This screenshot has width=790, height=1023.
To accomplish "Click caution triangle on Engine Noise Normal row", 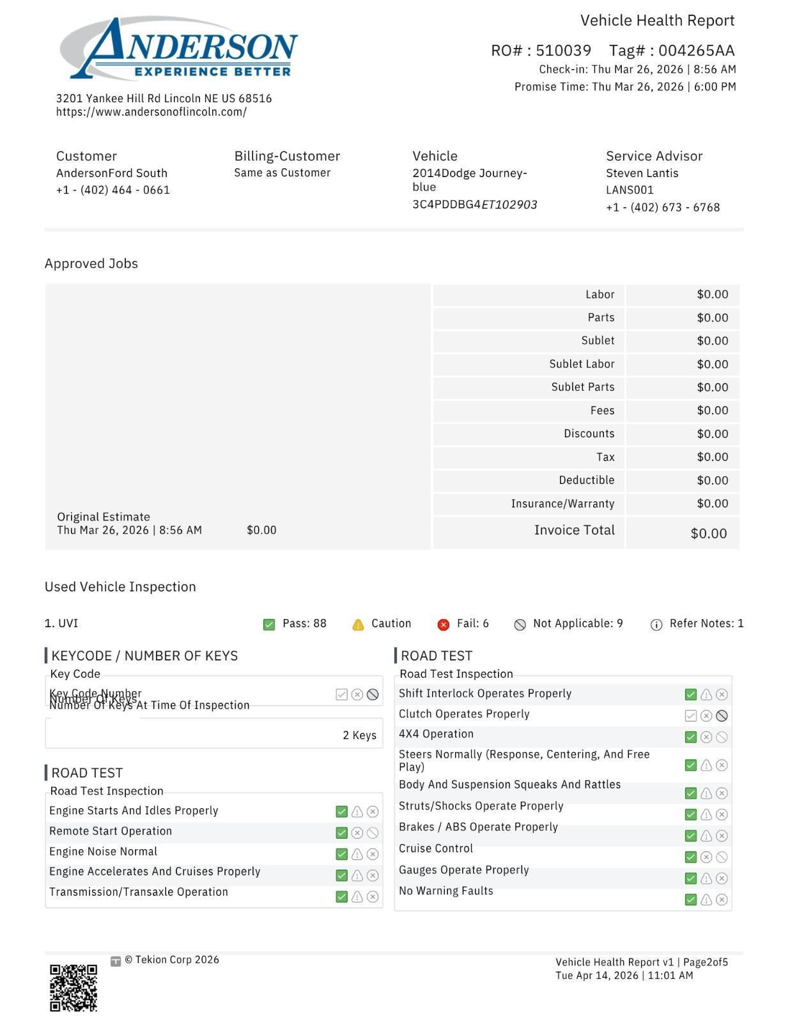I will coord(357,854).
